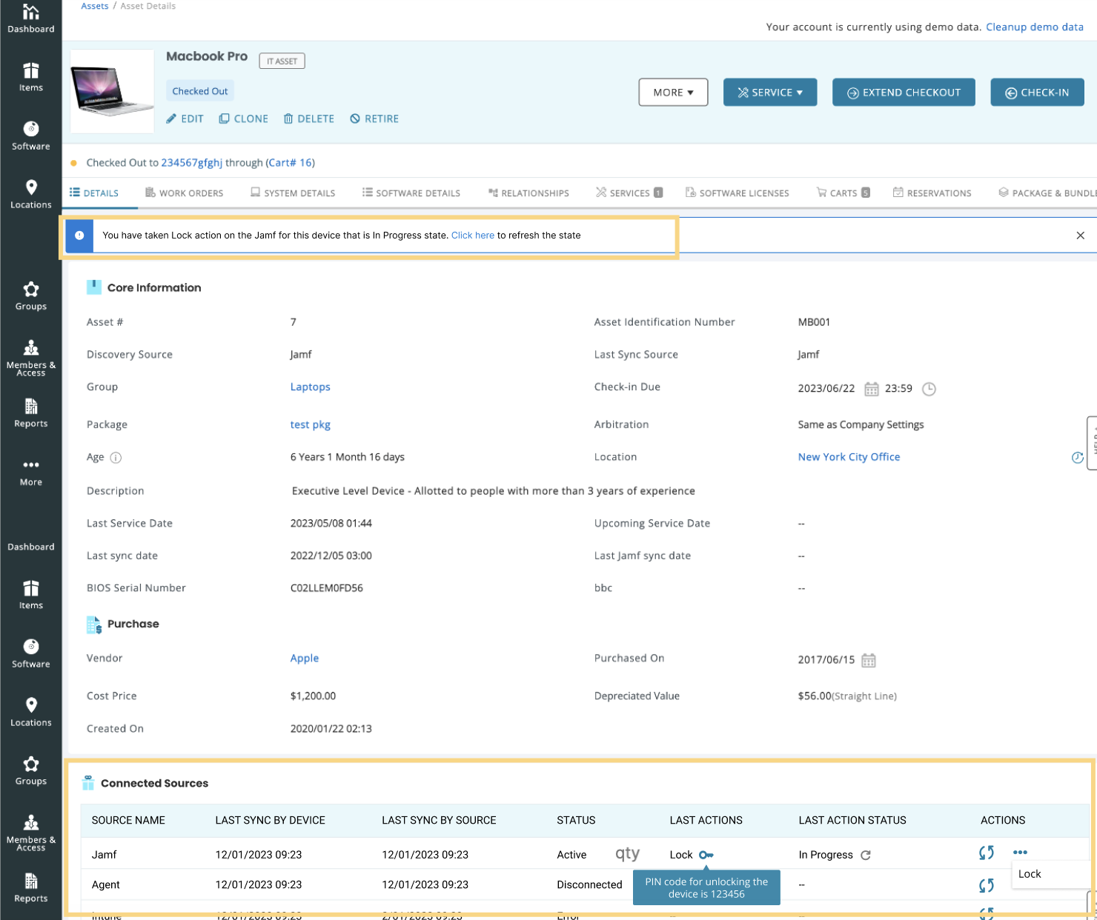
Task: Expand the MORE dropdown
Action: point(673,93)
